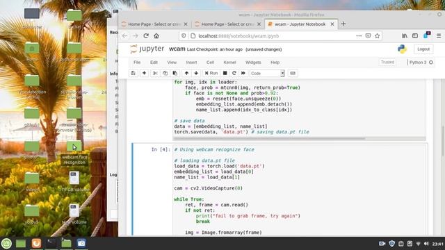Open the Kernel menu in Jupyter
Screen dimensions: 445x250
(x=229, y=62)
